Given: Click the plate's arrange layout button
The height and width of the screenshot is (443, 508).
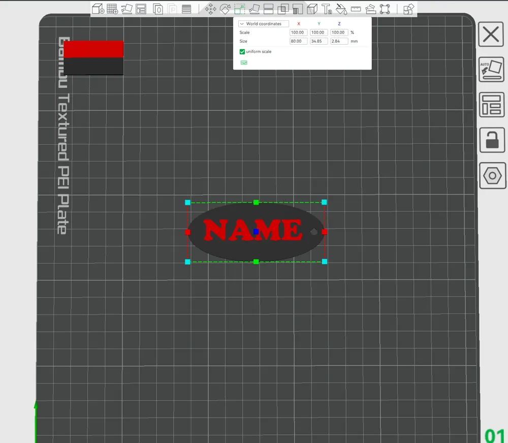Looking at the screenshot, I should pyautogui.click(x=491, y=105).
